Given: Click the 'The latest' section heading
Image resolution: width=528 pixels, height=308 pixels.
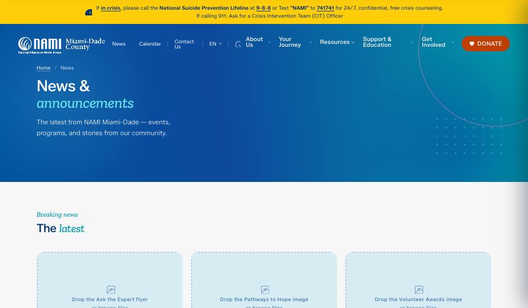Looking at the screenshot, I should (x=60, y=228).
